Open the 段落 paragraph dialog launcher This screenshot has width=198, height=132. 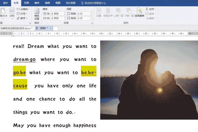92,23
